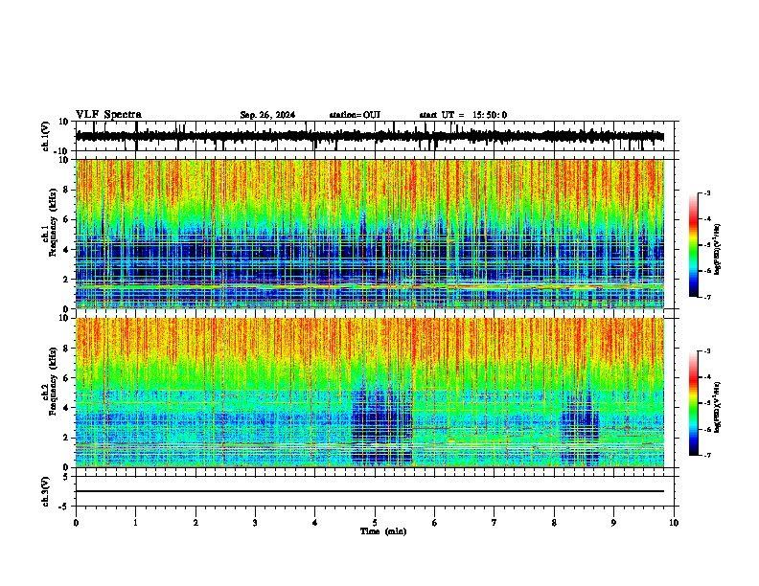This screenshot has height=586, width=759.
Task: Click time axis tick label 7
Action: tap(494, 523)
